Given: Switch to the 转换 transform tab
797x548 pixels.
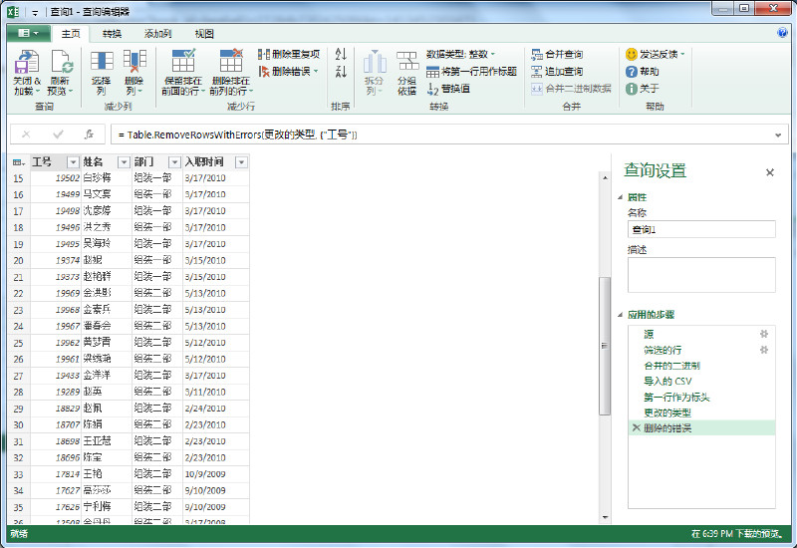Looking at the screenshot, I should pyautogui.click(x=112, y=34).
